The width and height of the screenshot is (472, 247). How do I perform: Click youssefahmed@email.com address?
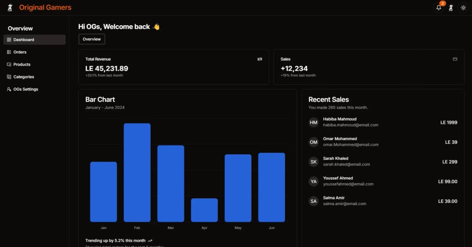348,184
